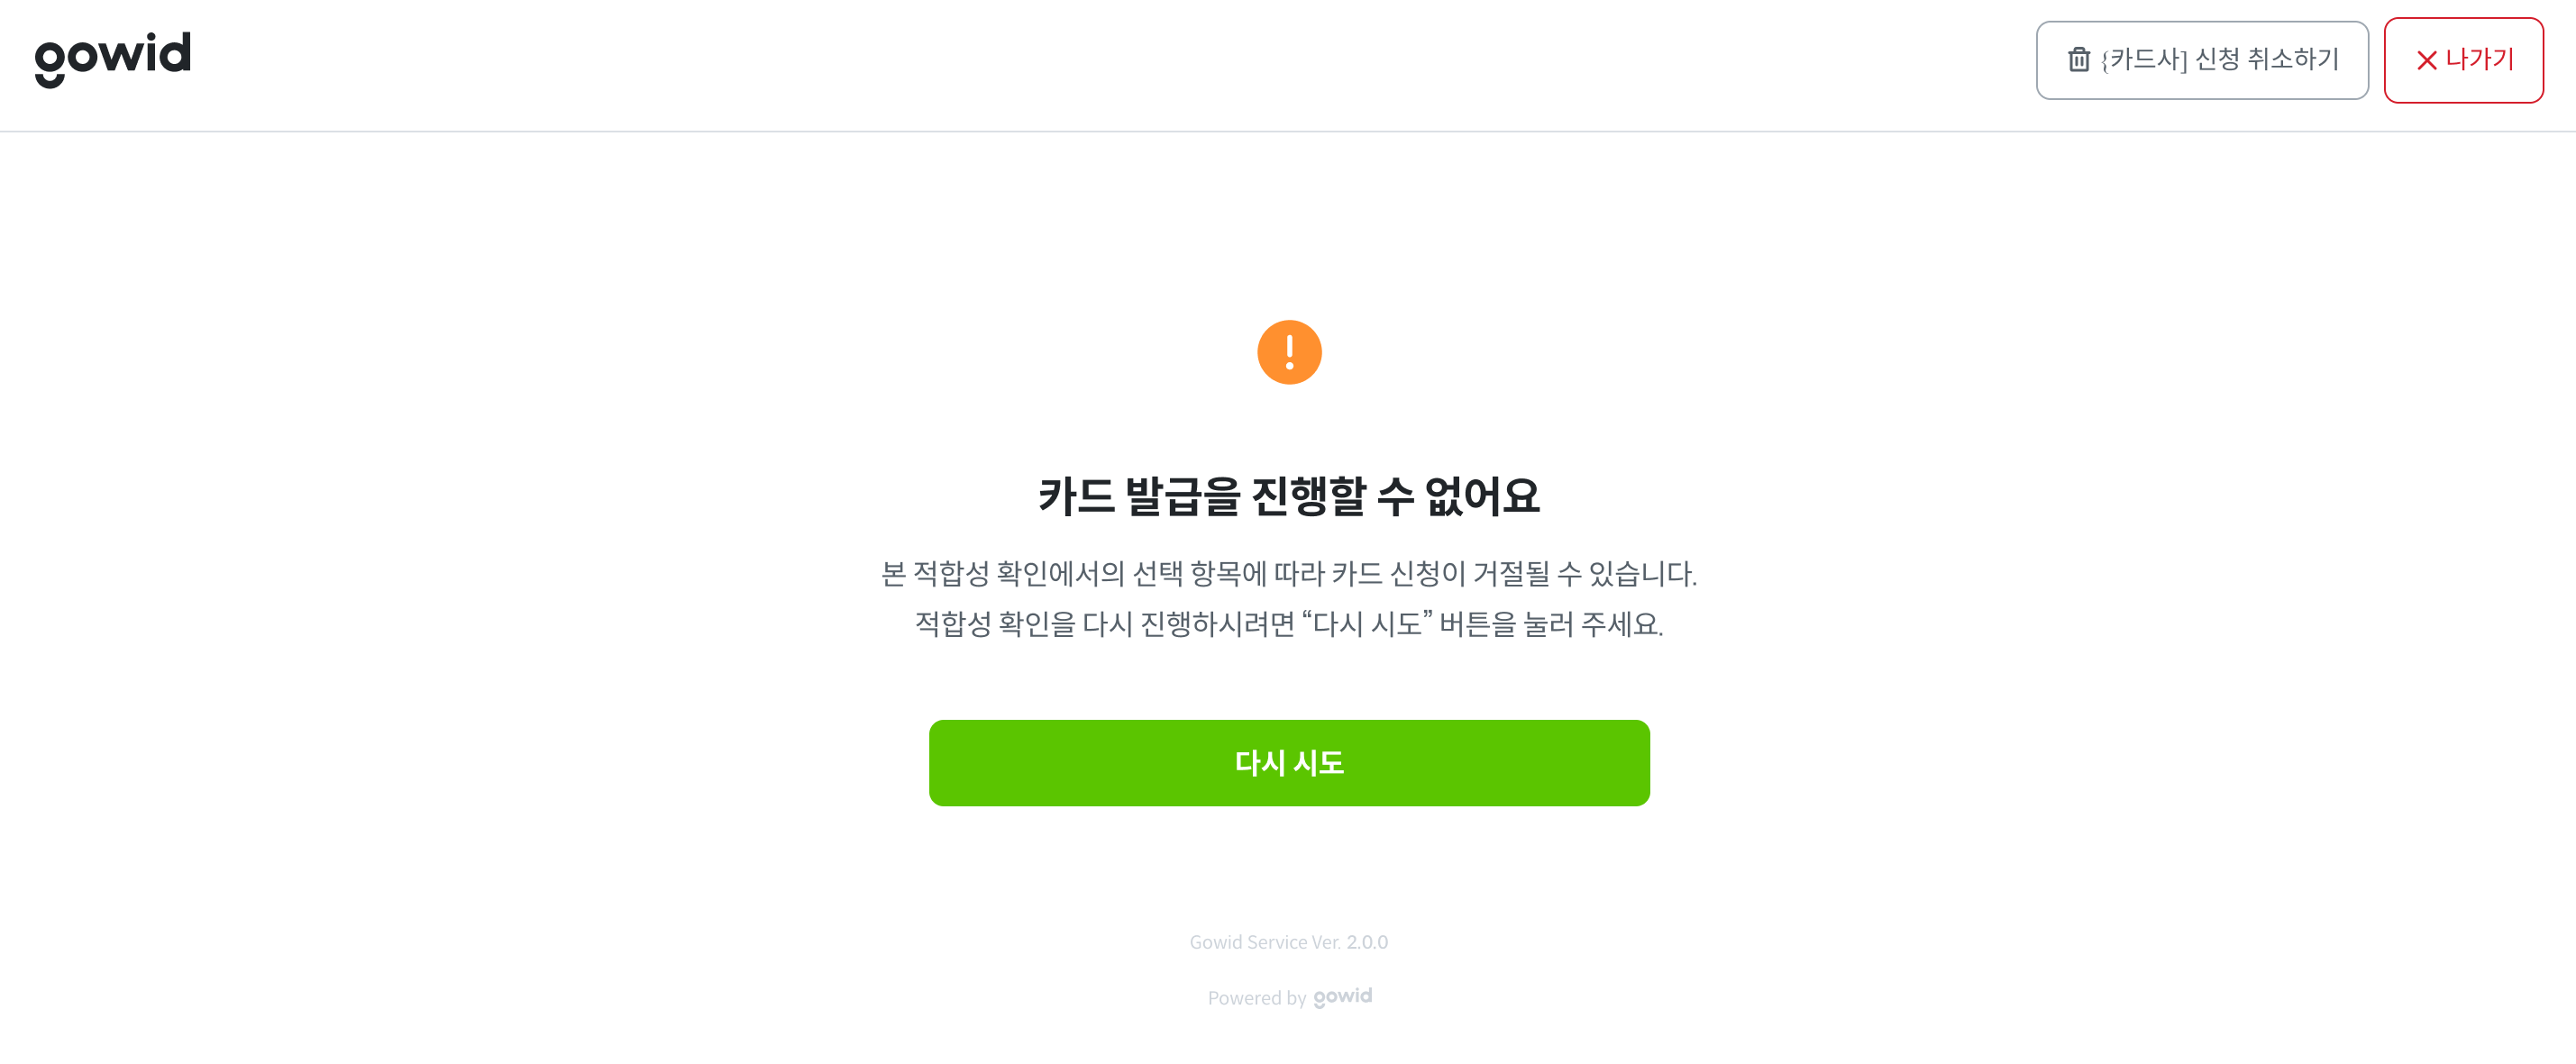This screenshot has width=2576, height=1064.
Task: Exit with the 나가기 button
Action: (x=2463, y=60)
